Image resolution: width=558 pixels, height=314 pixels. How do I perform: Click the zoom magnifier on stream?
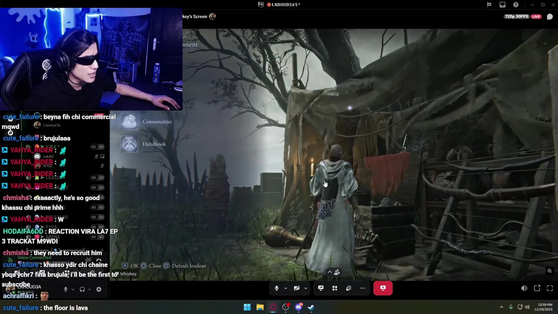point(550,271)
